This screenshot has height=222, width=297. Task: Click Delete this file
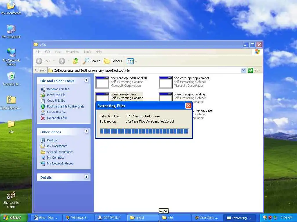pos(54,118)
